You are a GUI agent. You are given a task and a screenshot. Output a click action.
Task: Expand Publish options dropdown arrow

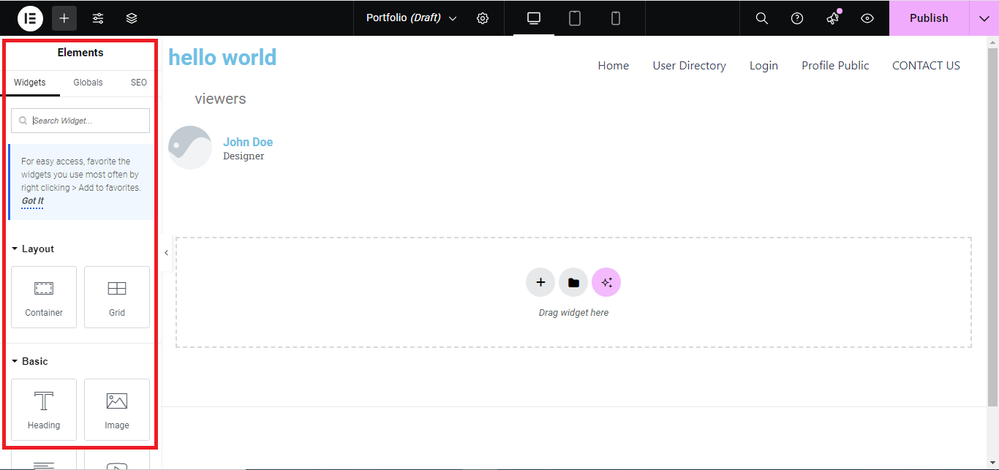pyautogui.click(x=984, y=18)
